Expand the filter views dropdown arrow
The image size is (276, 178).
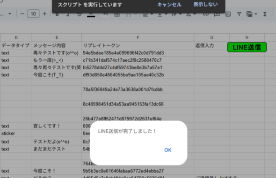coord(256,14)
